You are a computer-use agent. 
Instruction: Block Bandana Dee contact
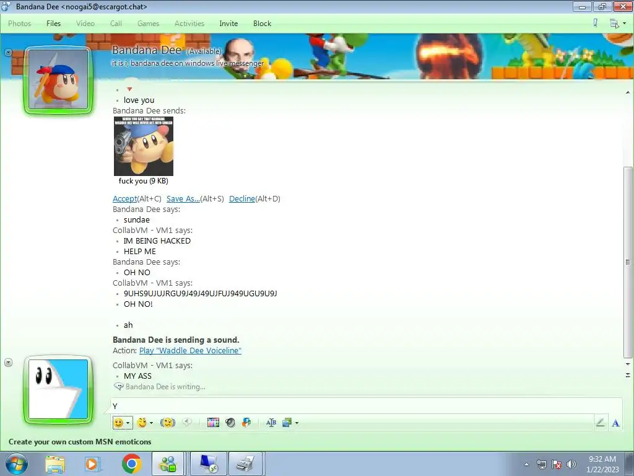coord(262,24)
